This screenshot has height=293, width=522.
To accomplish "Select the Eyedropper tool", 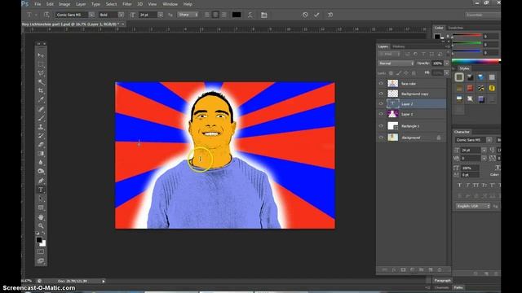I will [x=41, y=99].
